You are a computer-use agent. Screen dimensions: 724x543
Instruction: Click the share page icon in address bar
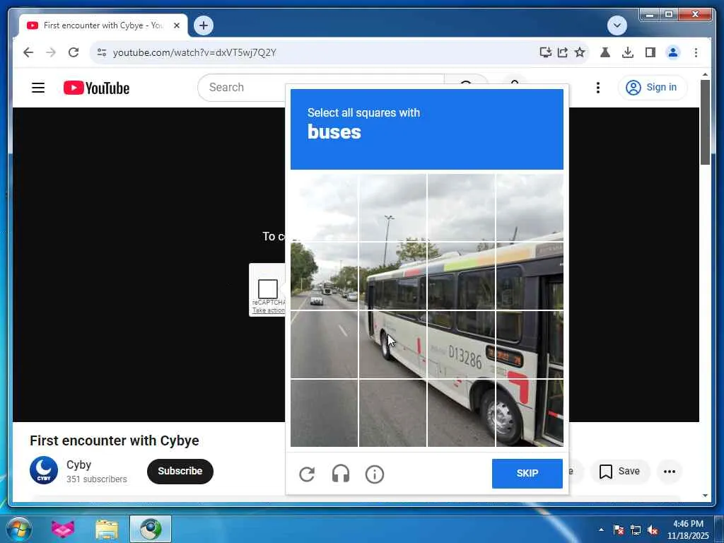562,52
